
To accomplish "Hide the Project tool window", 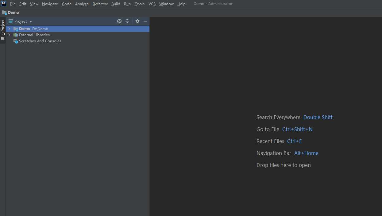I will (145, 21).
